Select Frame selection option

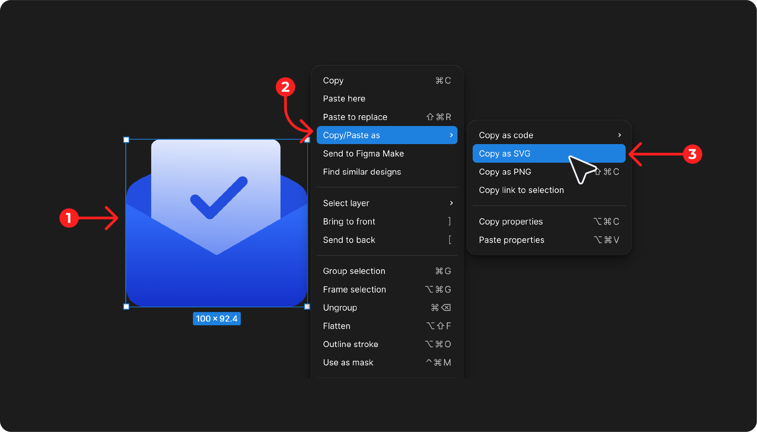354,289
